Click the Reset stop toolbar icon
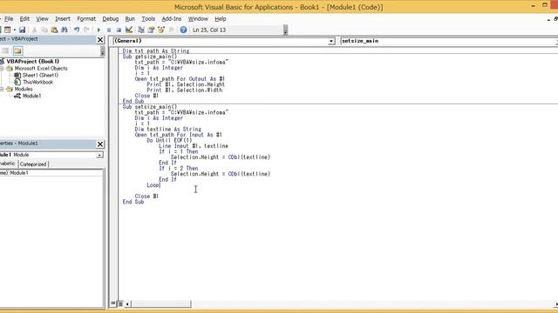The height and width of the screenshot is (313, 558). click(x=119, y=30)
